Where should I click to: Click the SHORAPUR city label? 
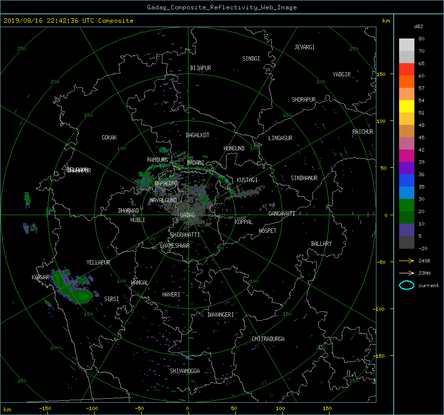point(303,100)
